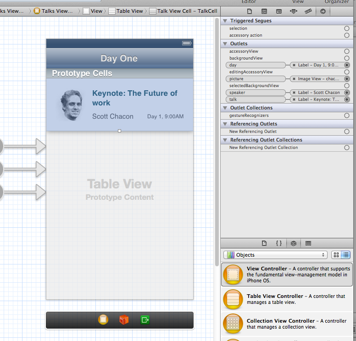Open the Size inspector ruler tab

tap(308, 11)
